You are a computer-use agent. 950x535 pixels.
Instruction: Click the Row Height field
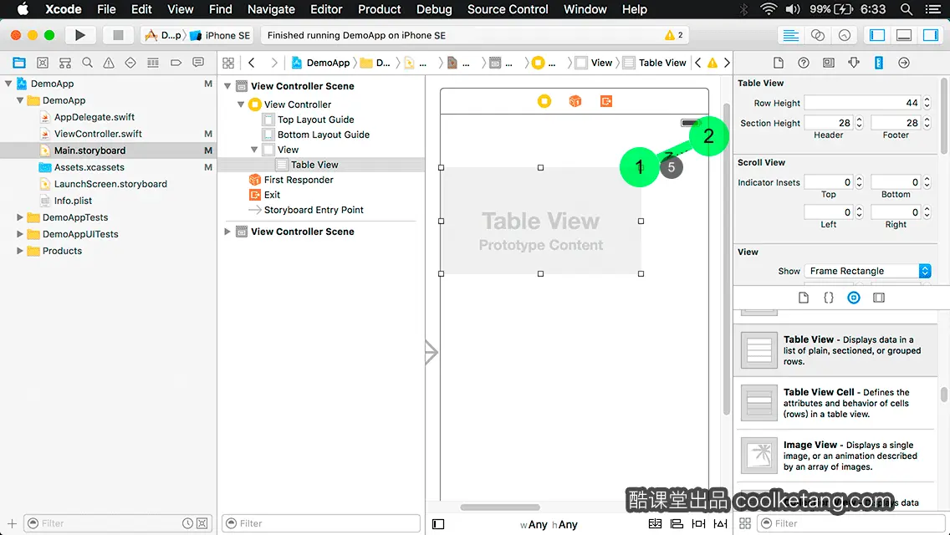tap(862, 103)
